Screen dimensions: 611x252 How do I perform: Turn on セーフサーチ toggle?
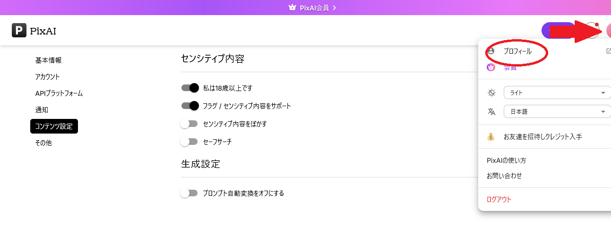coord(189,142)
